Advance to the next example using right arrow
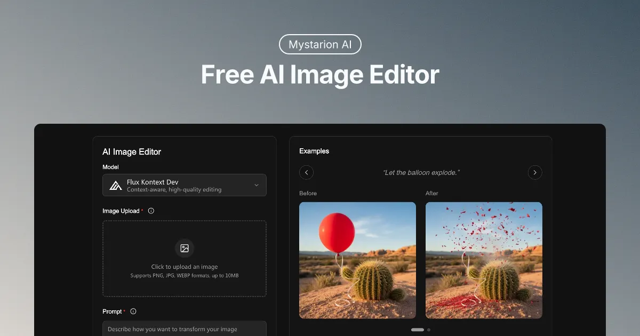 click(535, 172)
